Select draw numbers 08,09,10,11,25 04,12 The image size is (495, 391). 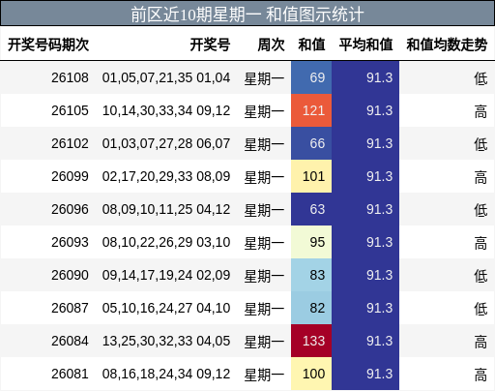[166, 209]
